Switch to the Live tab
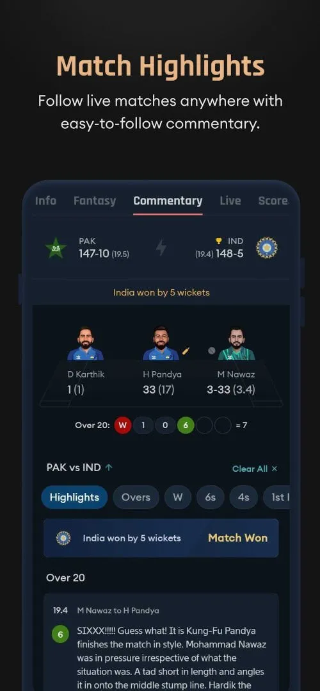The image size is (320, 691). 230,201
